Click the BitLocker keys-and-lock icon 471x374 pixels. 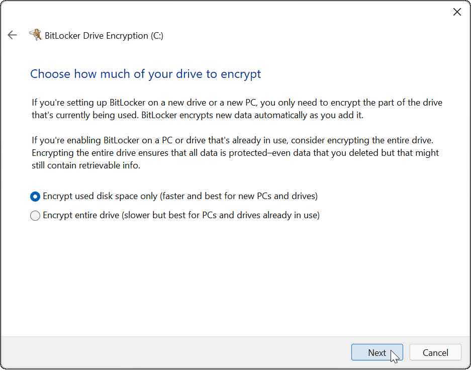[35, 35]
